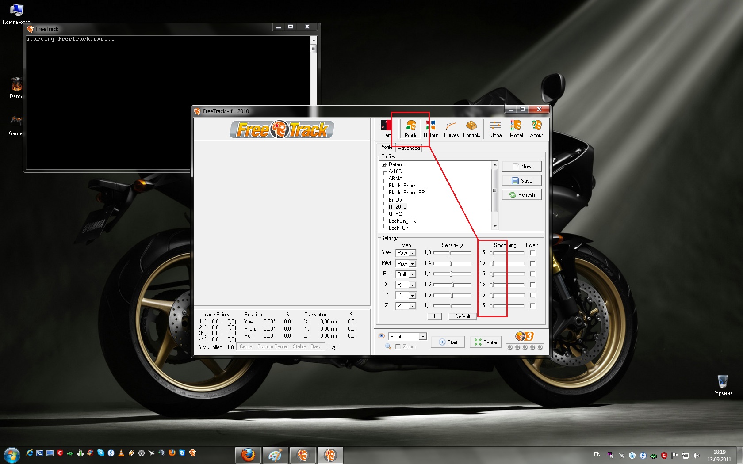Select f1_2010 profile in the list
Image resolution: width=743 pixels, height=464 pixels.
tap(397, 207)
